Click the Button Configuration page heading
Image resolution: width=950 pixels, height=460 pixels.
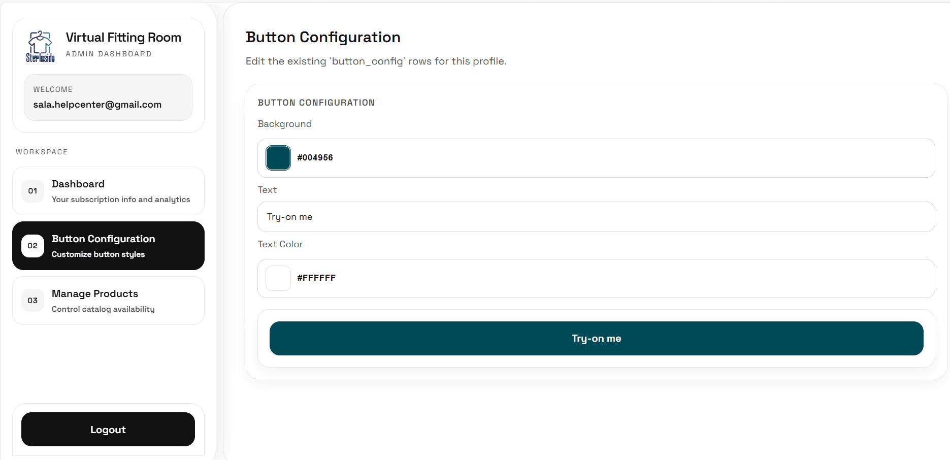pos(323,37)
